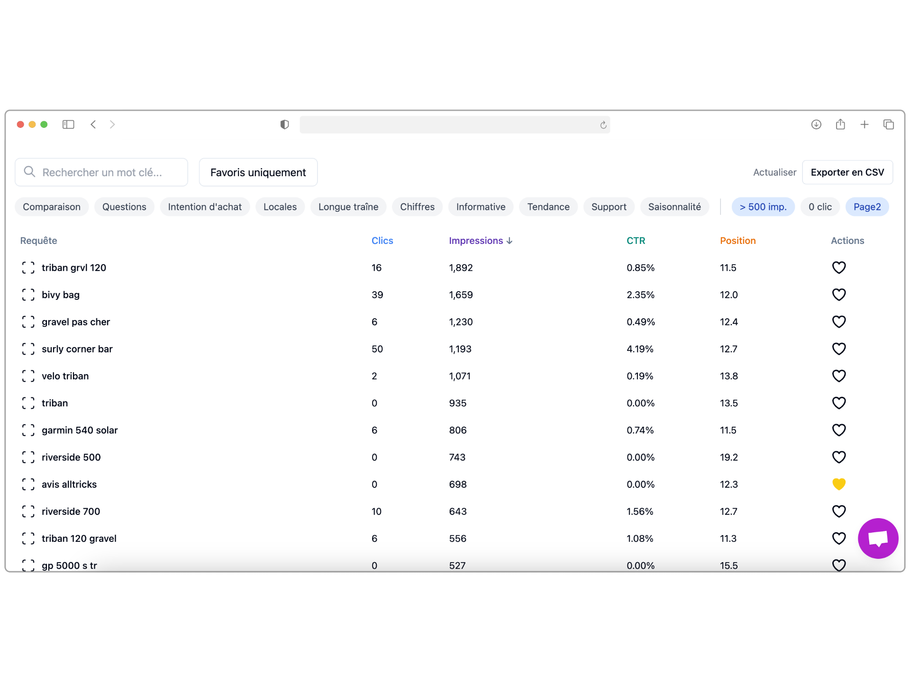
Task: Click the filled yellow heart icon for 'avis alltricks'
Action: click(x=838, y=485)
